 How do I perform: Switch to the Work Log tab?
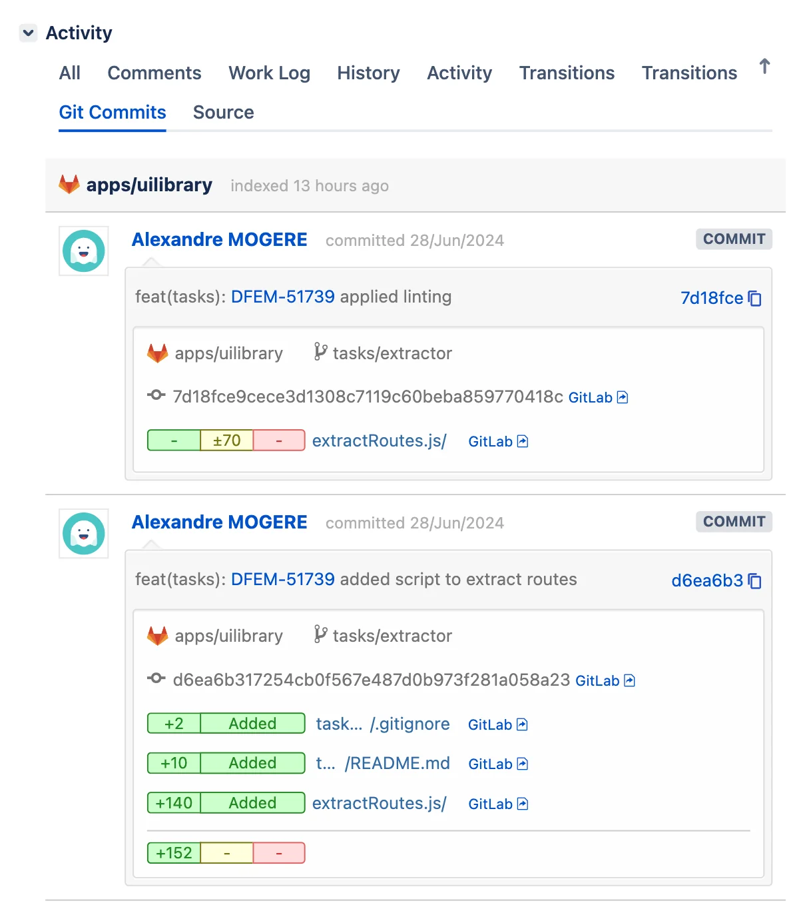[269, 73]
